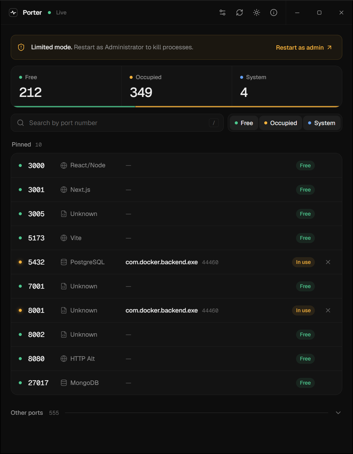The height and width of the screenshot is (454, 353).
Task: Click the file icon on port 3005 row
Action: pos(64,214)
